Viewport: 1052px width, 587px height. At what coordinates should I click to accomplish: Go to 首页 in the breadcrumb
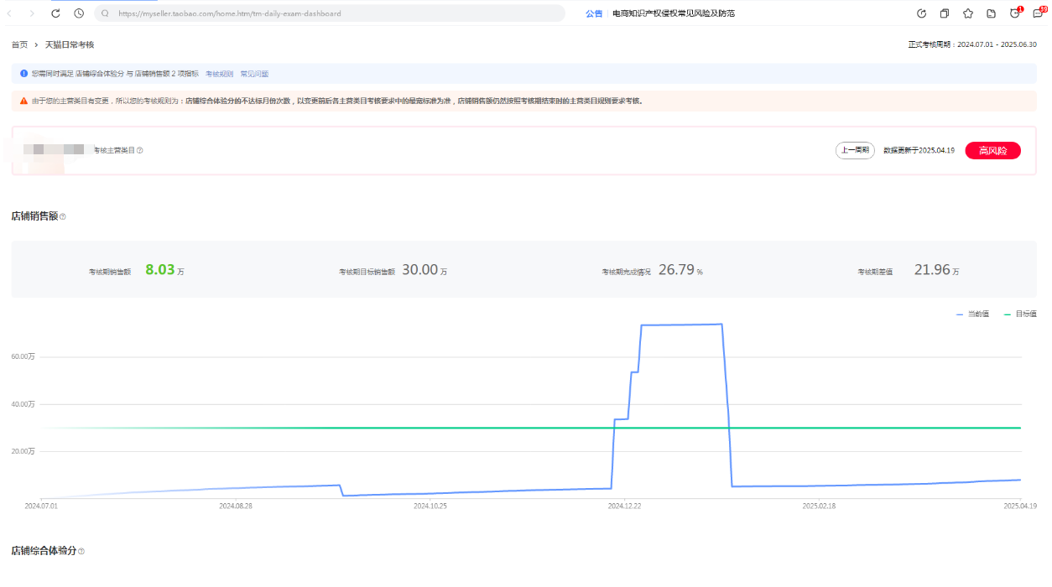click(x=19, y=44)
